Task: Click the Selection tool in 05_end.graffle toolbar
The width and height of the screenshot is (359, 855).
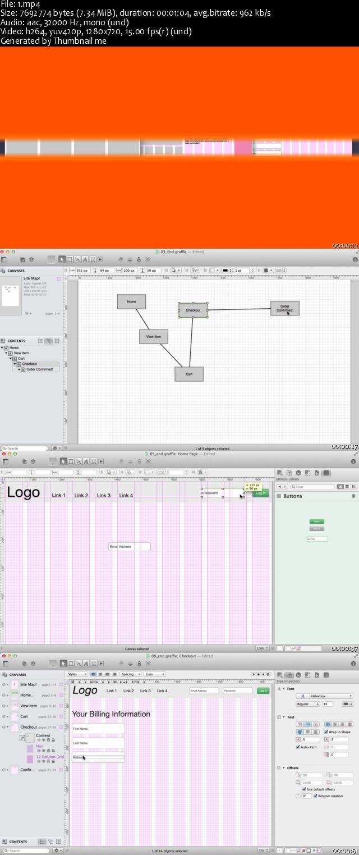Action: 63,461
